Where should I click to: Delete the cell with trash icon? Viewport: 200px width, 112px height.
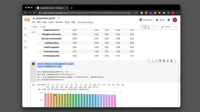(172, 61)
